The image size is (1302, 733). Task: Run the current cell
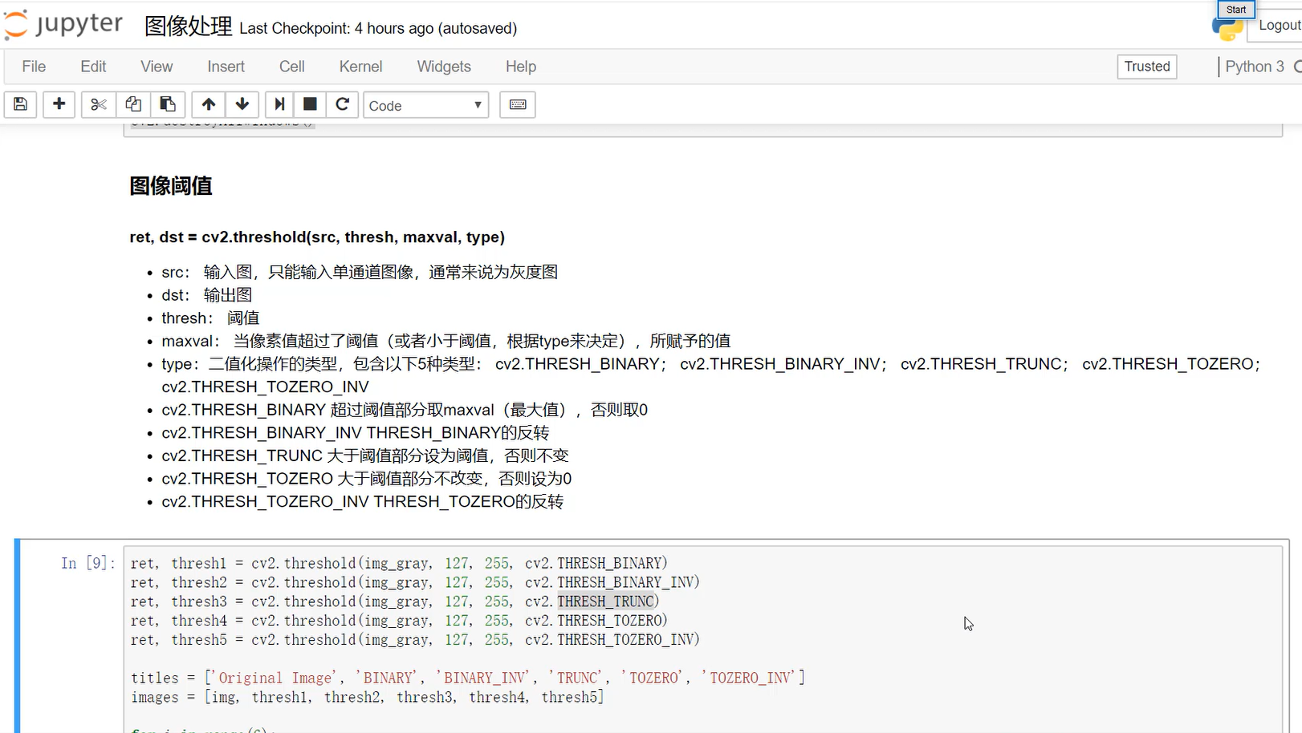pos(279,105)
